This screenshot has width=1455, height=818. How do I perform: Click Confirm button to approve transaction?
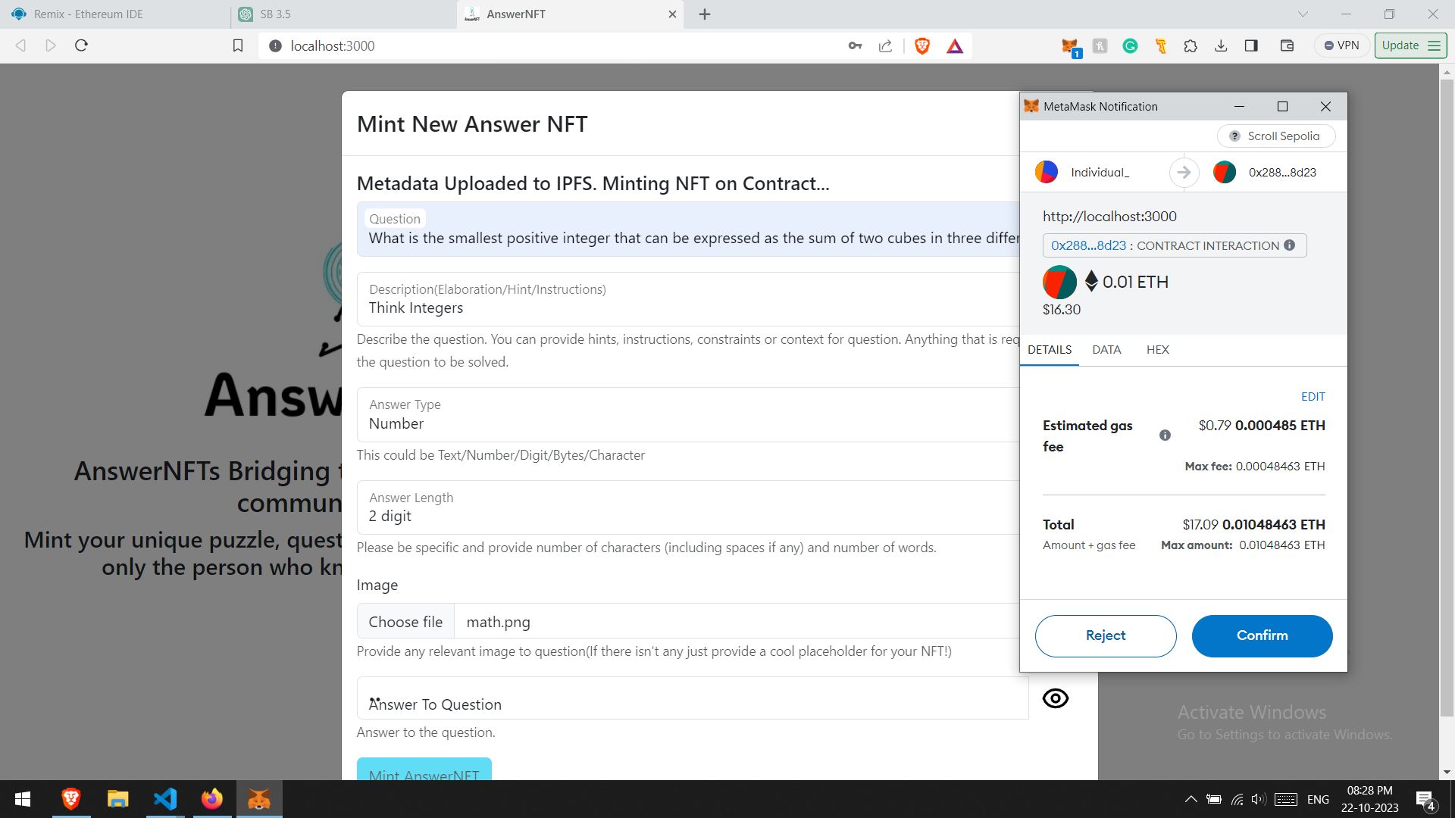point(1262,635)
